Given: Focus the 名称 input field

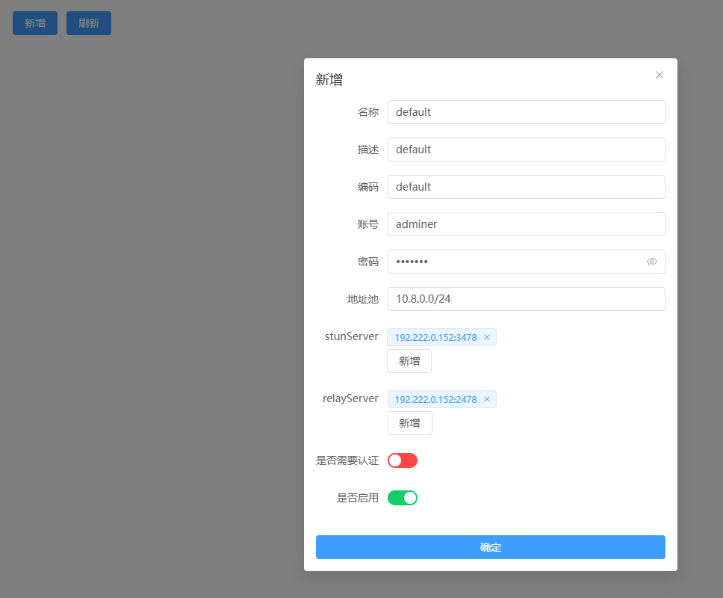Looking at the screenshot, I should point(526,112).
